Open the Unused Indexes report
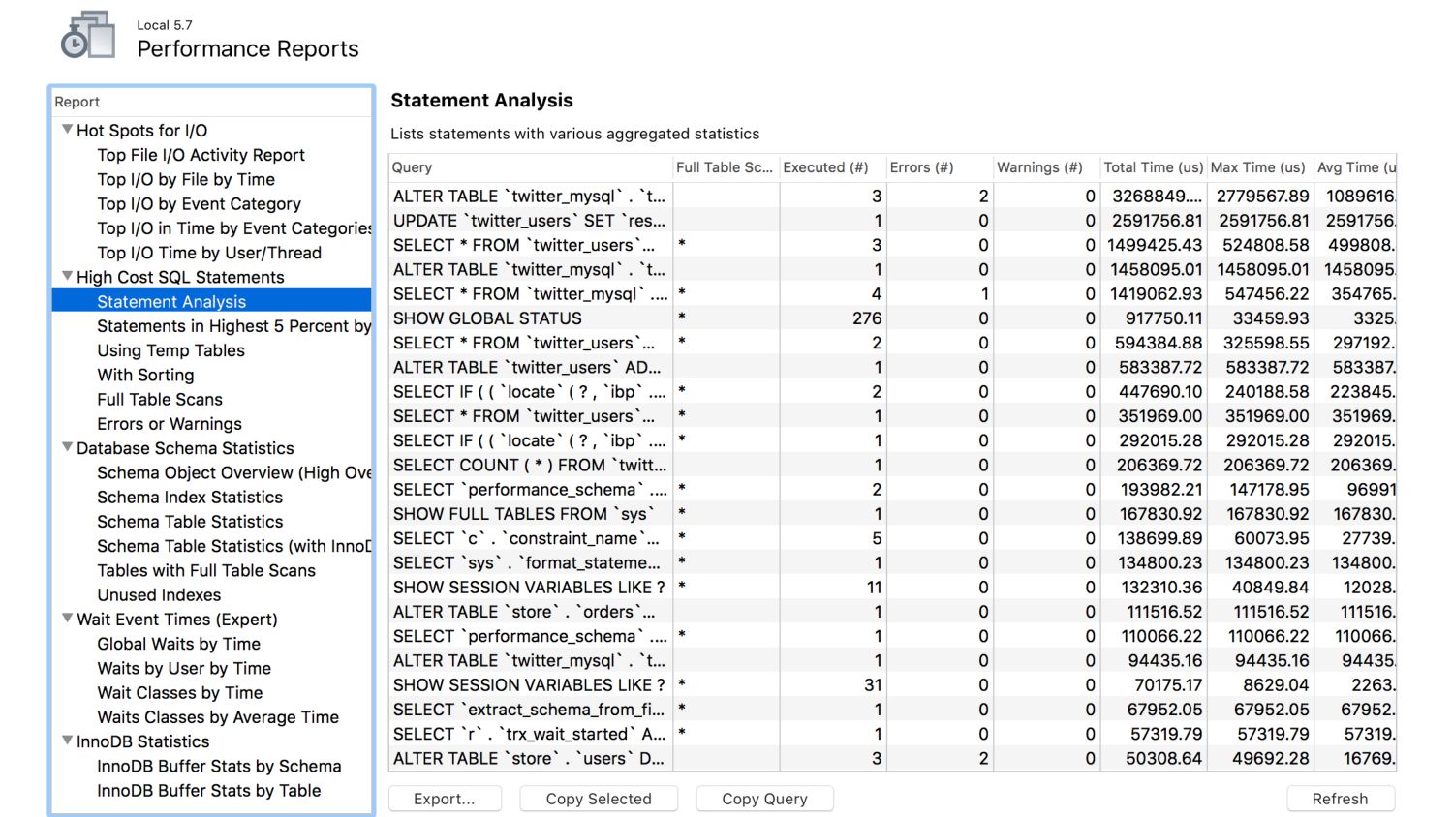The width and height of the screenshot is (1453, 817). (x=159, y=594)
